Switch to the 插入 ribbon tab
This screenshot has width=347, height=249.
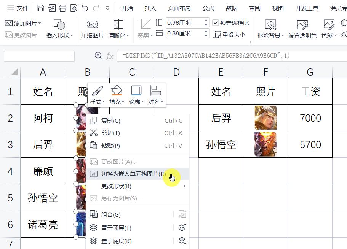tap(150, 8)
